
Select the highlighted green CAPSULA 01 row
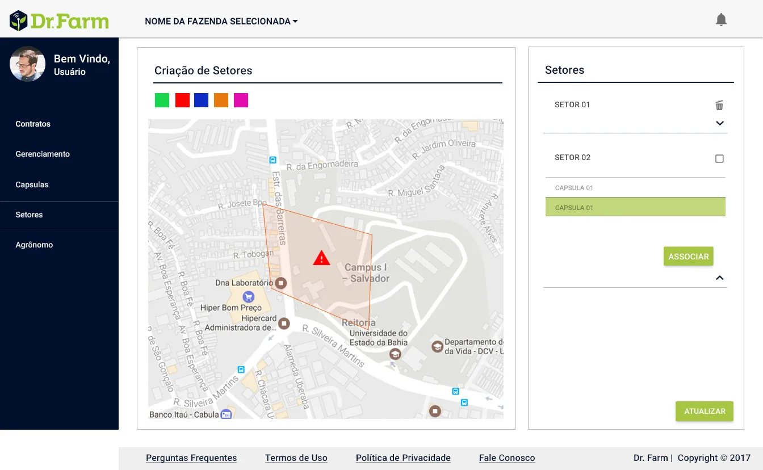(x=635, y=207)
